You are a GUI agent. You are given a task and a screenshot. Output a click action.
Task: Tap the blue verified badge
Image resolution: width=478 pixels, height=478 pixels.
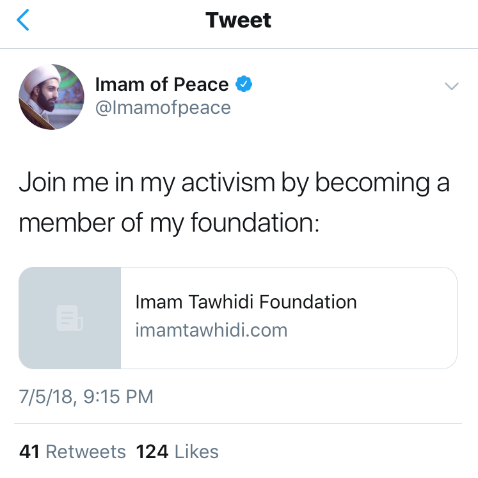point(244,84)
